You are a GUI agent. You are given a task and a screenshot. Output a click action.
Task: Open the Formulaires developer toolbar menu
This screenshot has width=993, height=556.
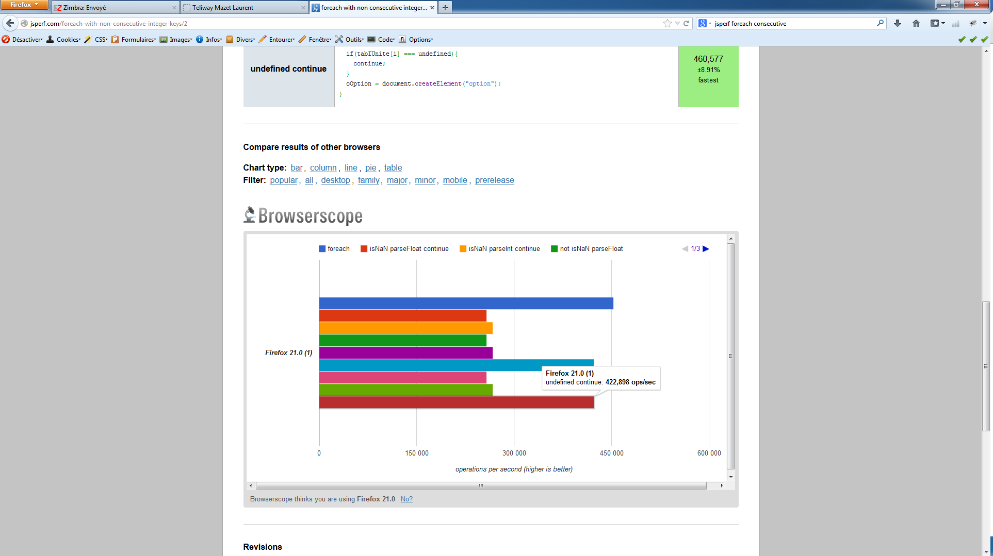(134, 39)
